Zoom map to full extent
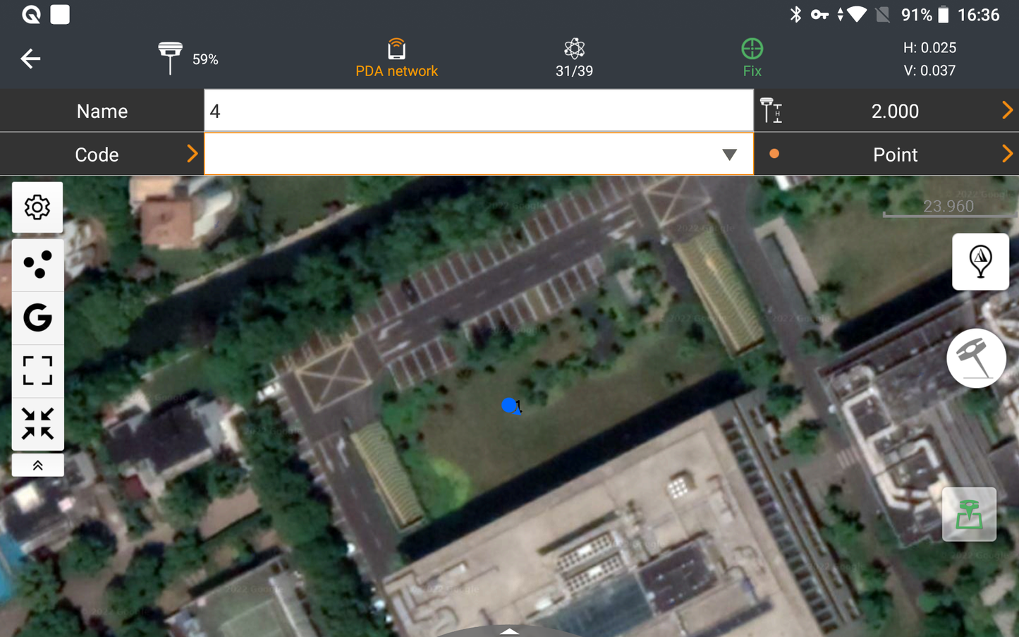1019x637 pixels. click(x=37, y=371)
